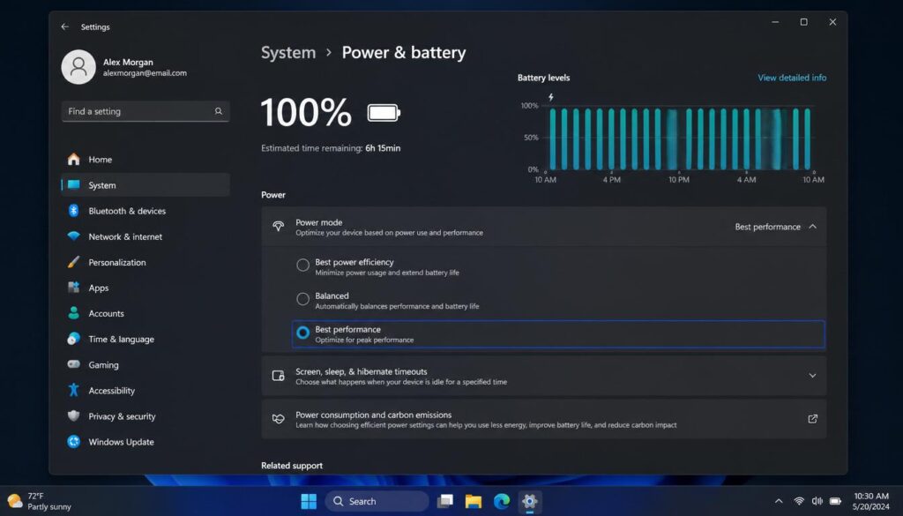Open Windows Update page

pyautogui.click(x=146, y=442)
